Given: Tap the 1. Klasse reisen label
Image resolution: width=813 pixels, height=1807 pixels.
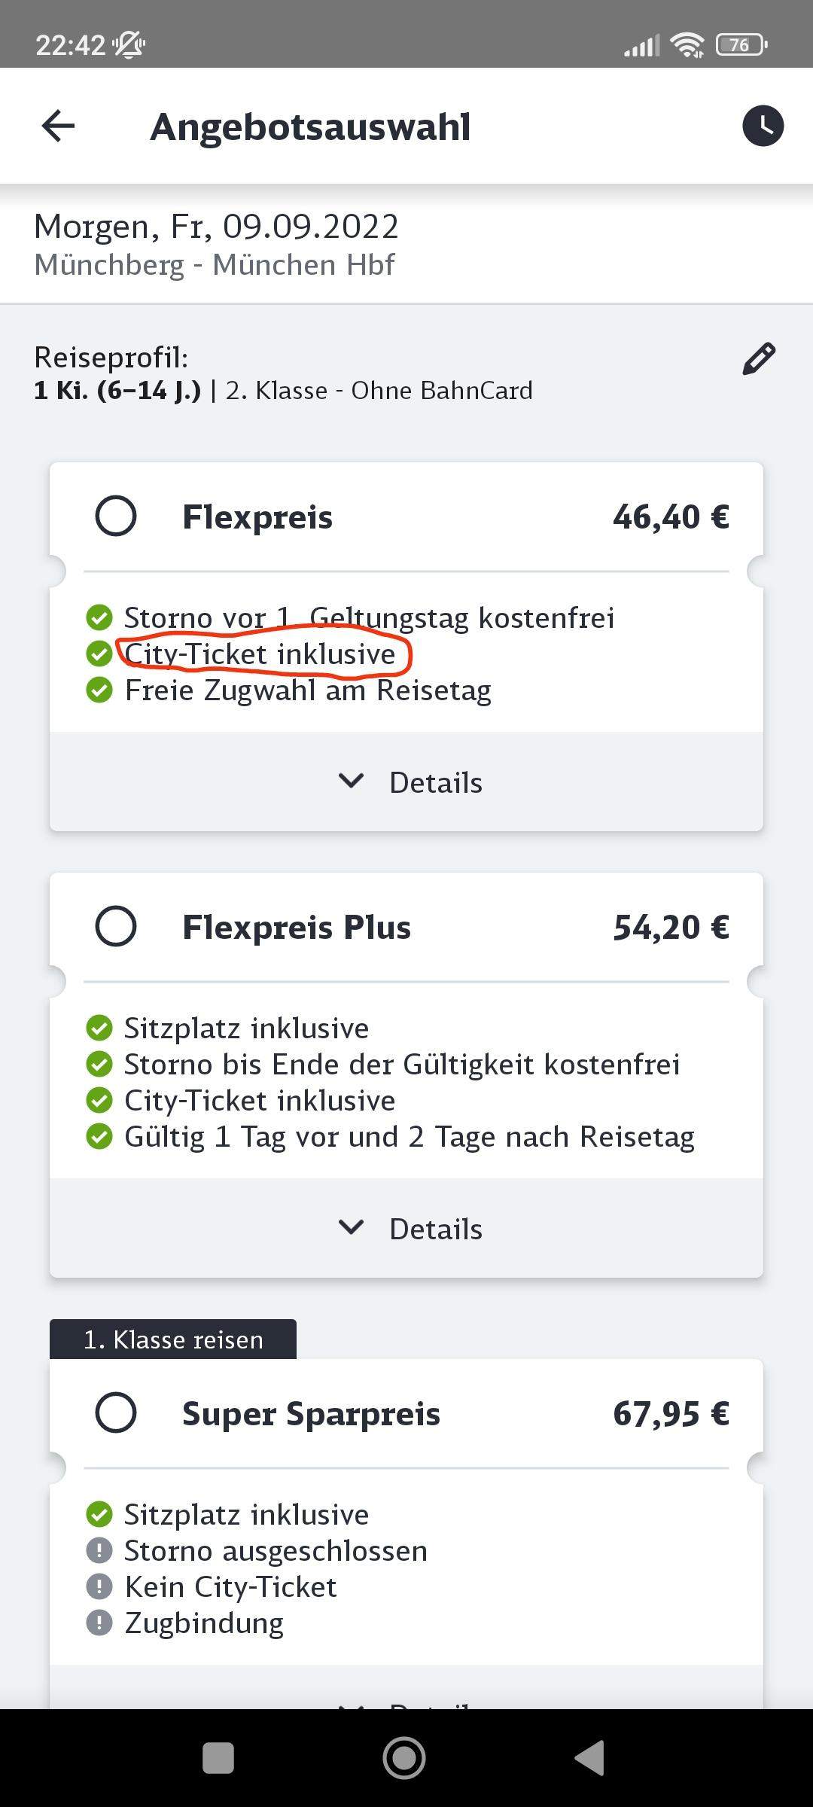Looking at the screenshot, I should (173, 1340).
